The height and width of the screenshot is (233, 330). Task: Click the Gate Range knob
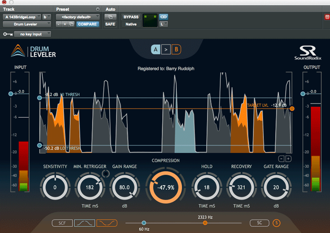click(276, 187)
